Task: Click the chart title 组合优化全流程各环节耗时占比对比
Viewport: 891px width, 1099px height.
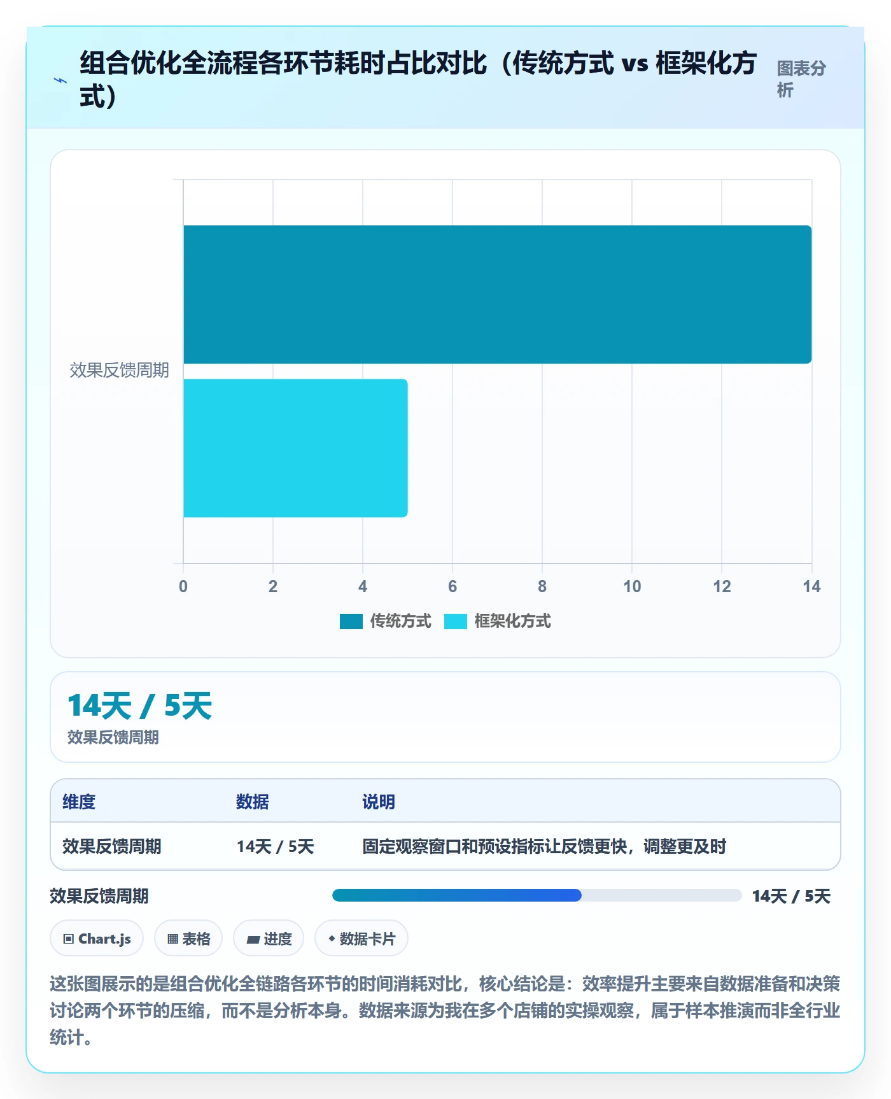Action: tap(417, 80)
